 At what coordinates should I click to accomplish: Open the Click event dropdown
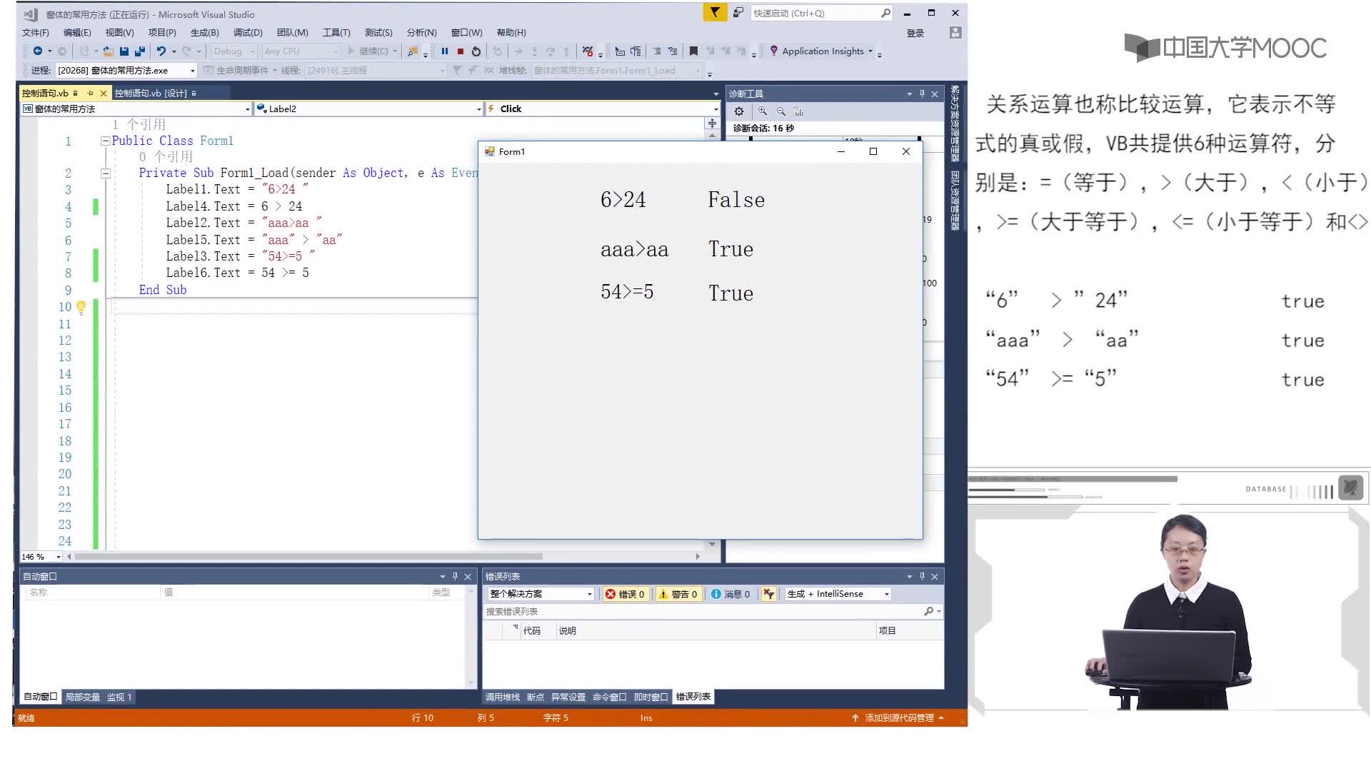[602, 109]
